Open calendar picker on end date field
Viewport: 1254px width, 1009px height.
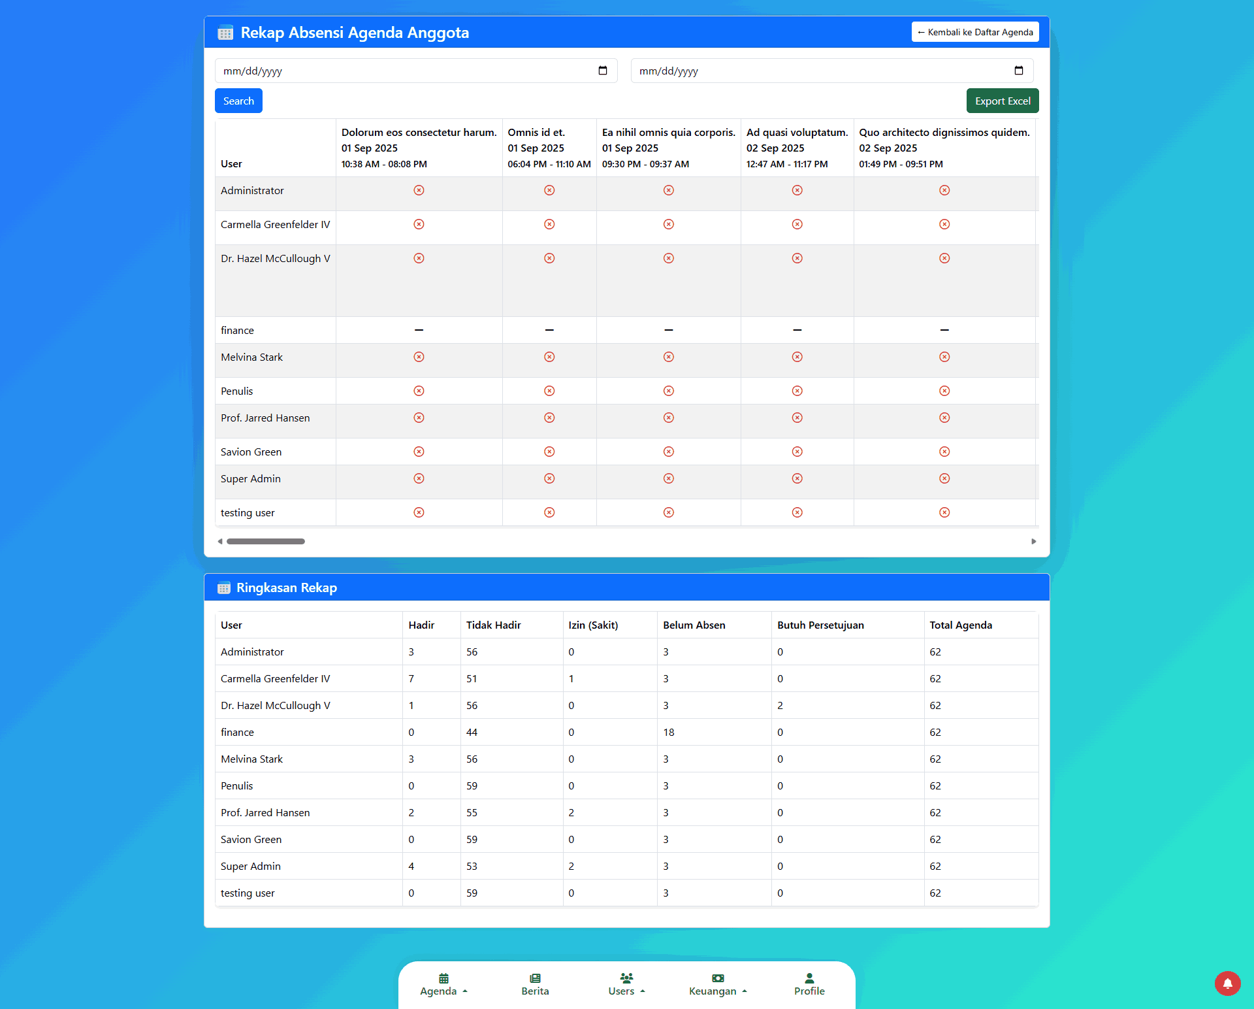click(x=1018, y=71)
